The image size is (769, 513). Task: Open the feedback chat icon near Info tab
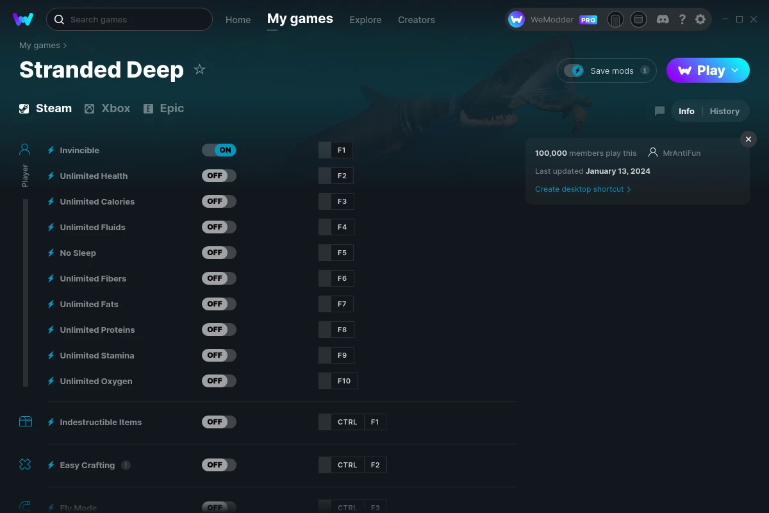click(659, 110)
